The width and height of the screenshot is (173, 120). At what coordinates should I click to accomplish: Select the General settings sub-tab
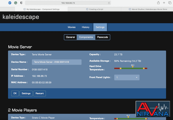pos(70,37)
